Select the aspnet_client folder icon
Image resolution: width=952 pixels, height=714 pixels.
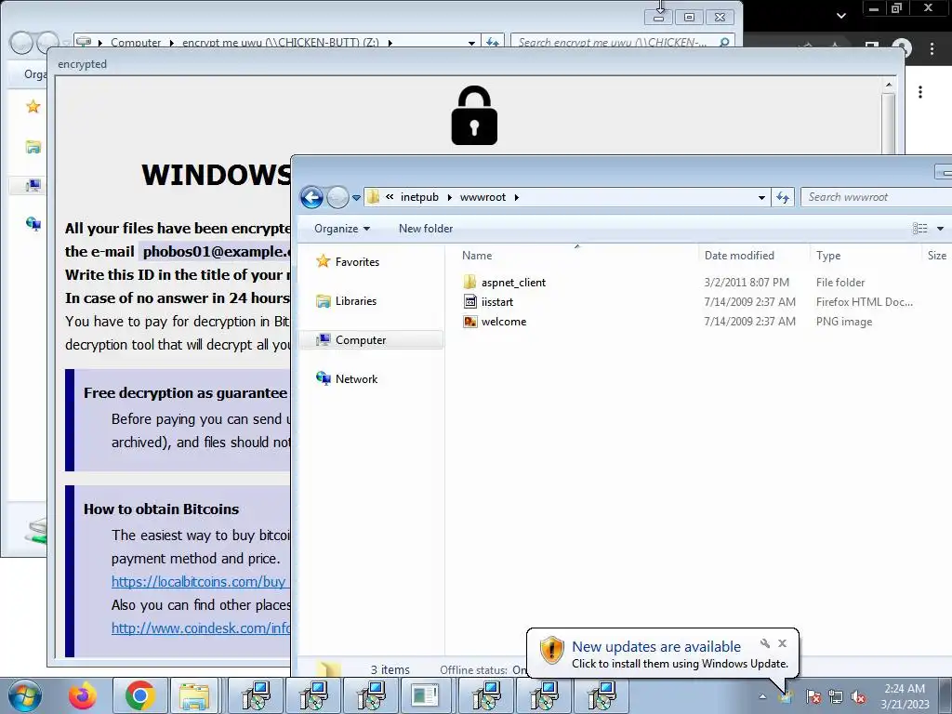point(469,283)
